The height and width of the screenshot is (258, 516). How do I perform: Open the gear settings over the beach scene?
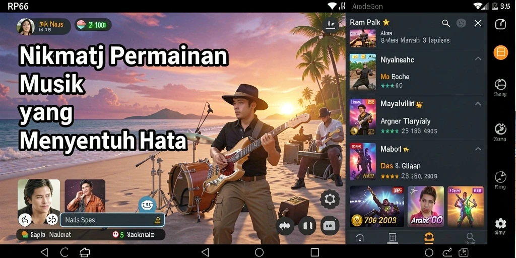tap(330, 199)
